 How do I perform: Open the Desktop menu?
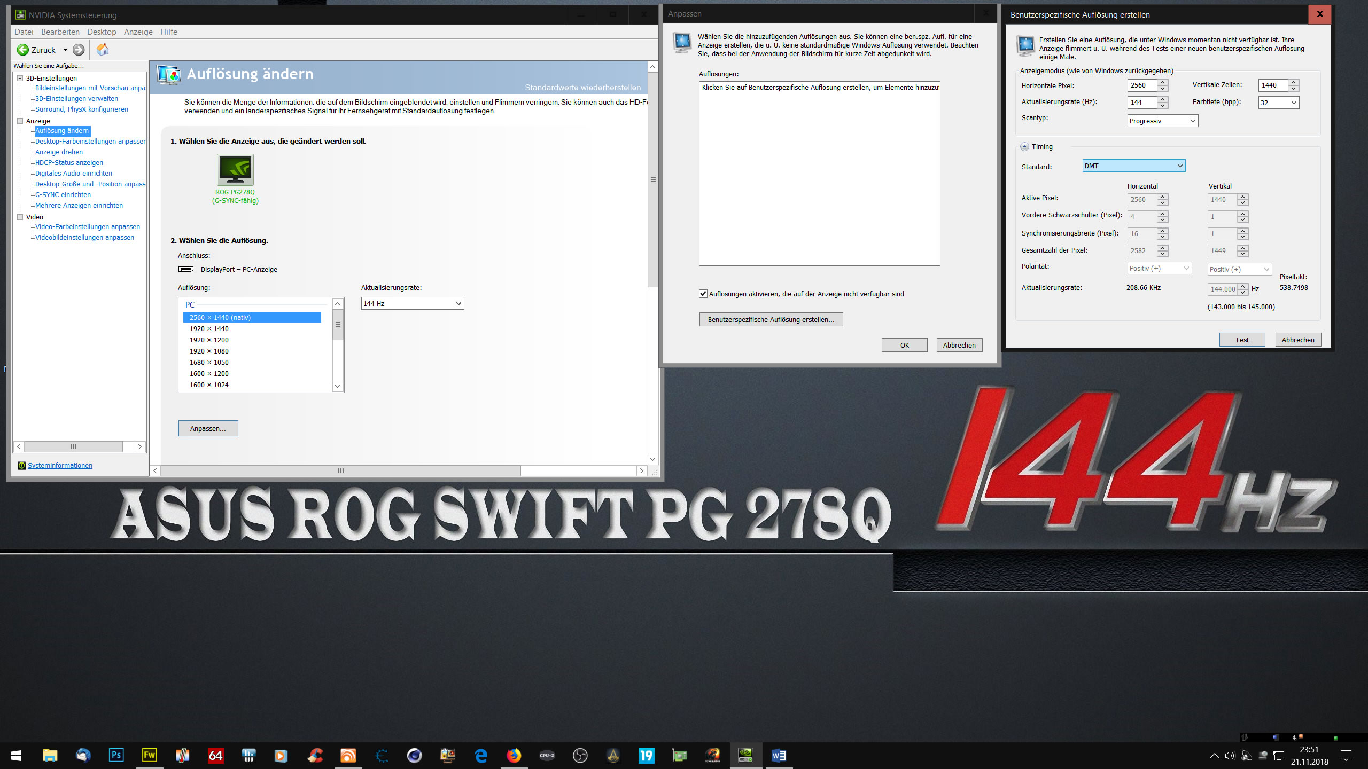[x=102, y=32]
